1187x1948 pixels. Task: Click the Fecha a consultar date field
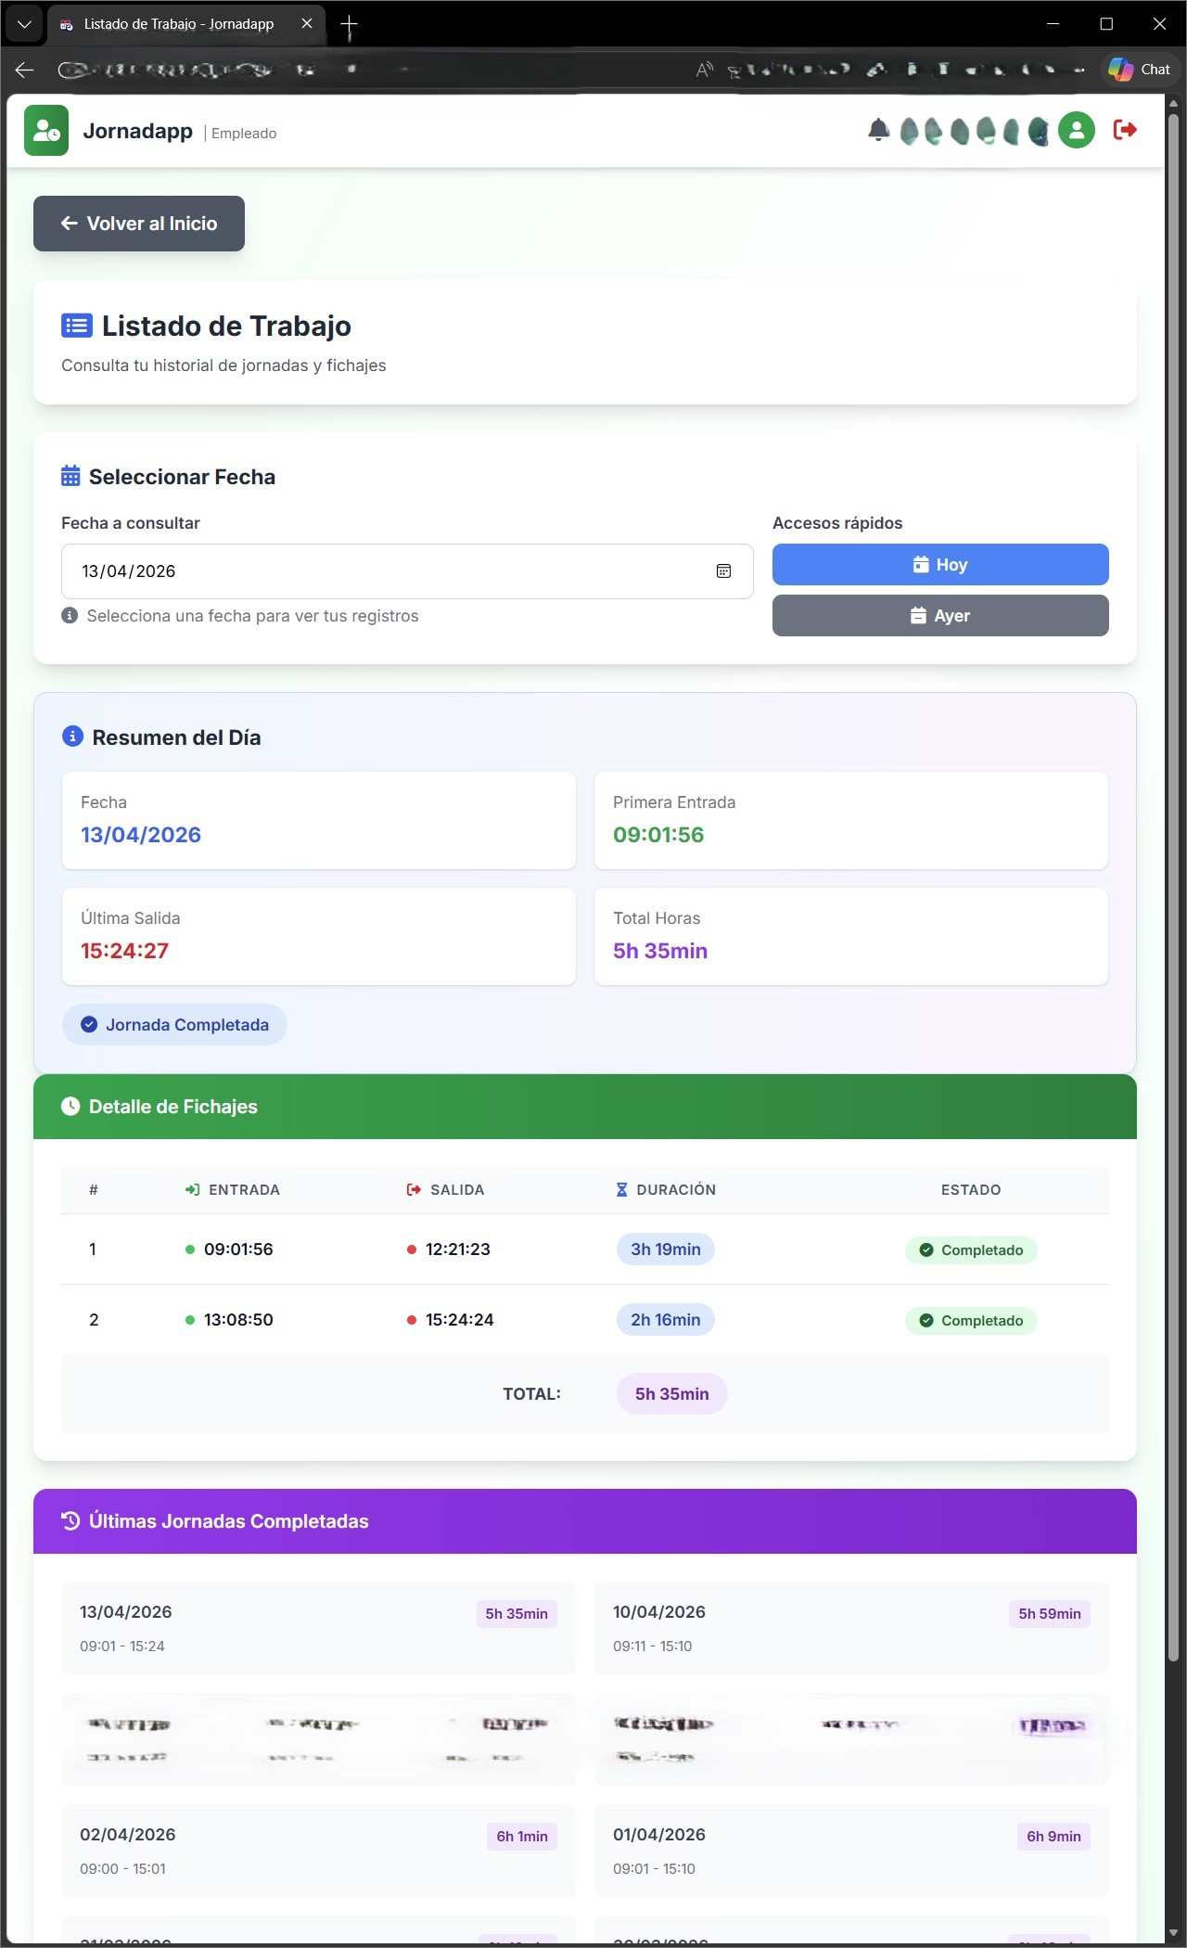click(x=389, y=571)
